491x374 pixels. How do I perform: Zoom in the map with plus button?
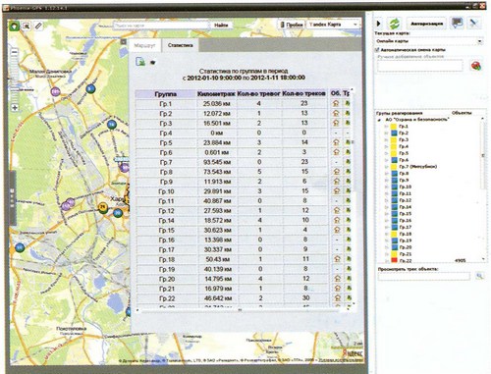[x=15, y=108]
